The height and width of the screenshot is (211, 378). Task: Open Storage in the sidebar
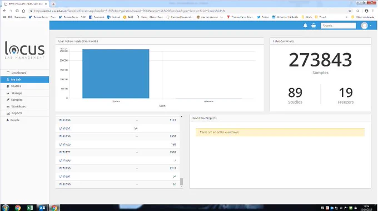(24, 93)
